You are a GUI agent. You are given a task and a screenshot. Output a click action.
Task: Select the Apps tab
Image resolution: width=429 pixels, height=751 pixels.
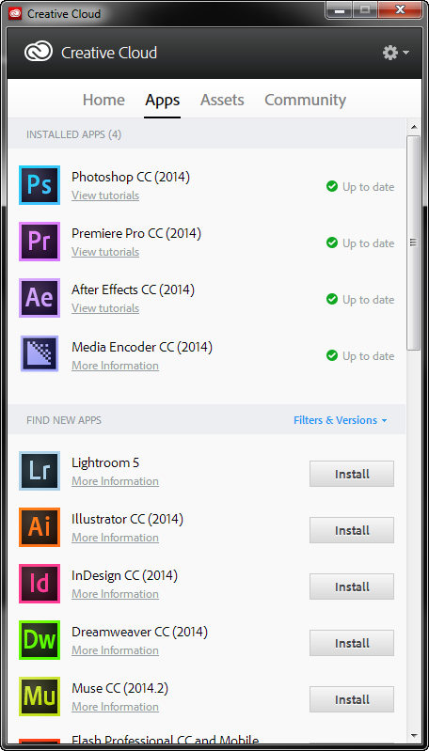163,100
